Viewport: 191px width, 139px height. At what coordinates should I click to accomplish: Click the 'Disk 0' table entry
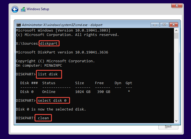click(27, 92)
